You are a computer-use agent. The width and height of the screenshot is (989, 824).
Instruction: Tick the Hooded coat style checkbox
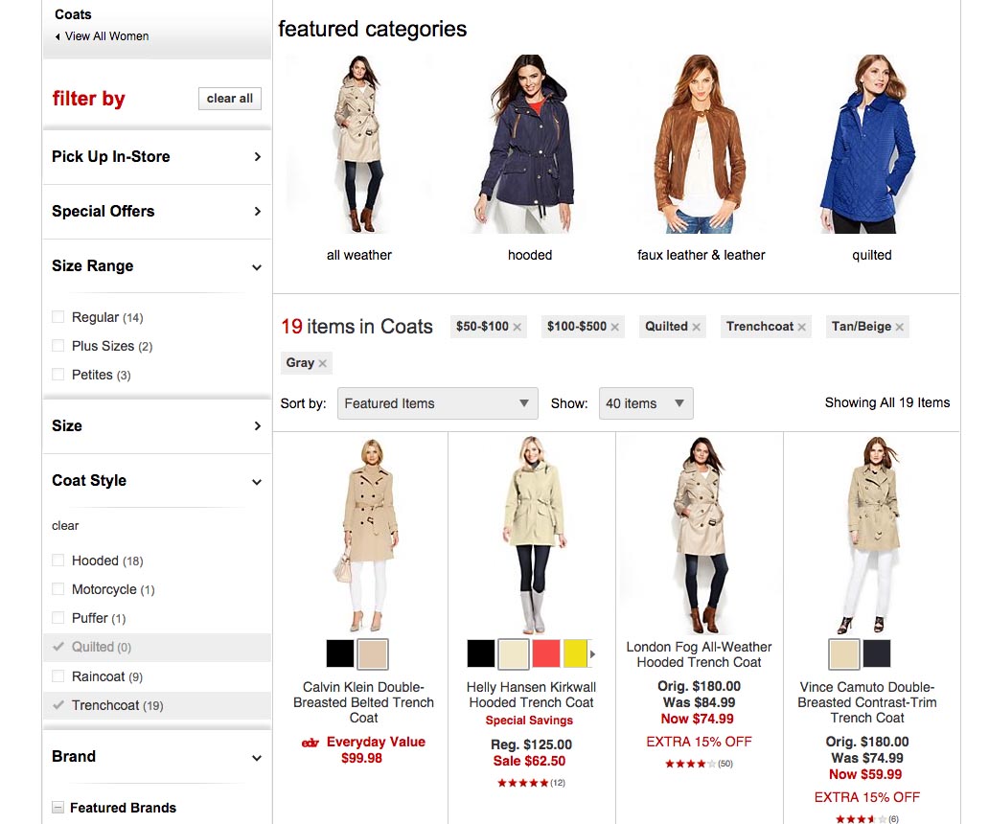point(58,561)
